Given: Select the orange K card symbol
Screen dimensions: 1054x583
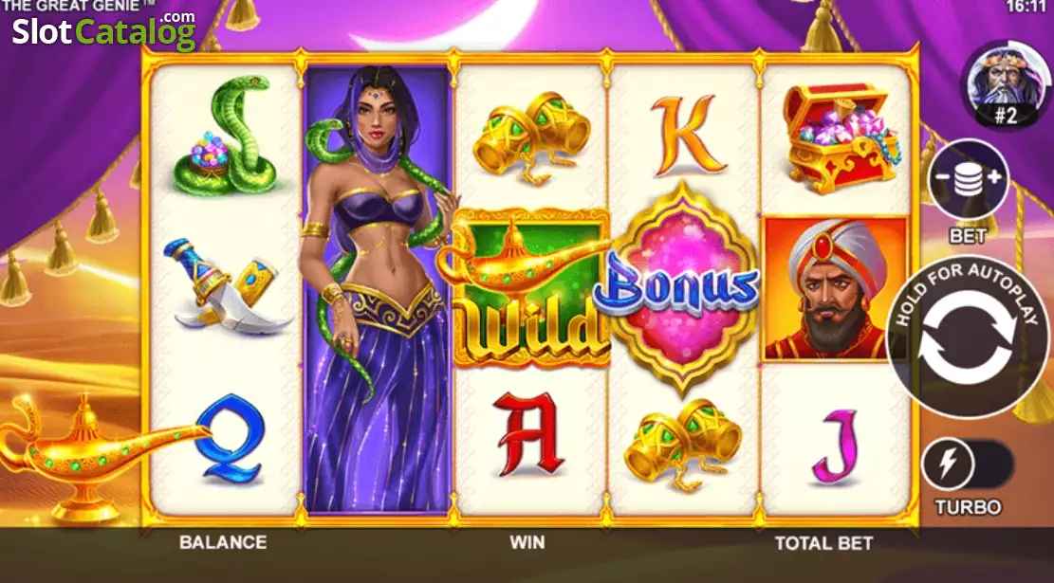Looking at the screenshot, I should coord(686,136).
